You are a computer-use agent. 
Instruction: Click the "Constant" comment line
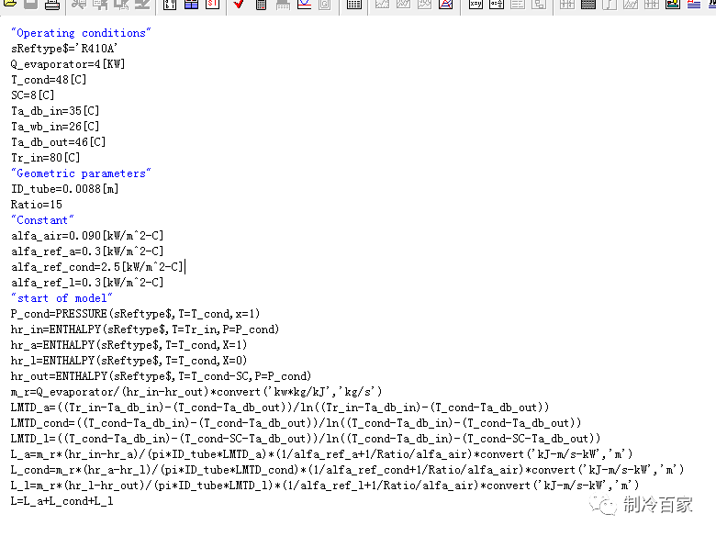42,220
